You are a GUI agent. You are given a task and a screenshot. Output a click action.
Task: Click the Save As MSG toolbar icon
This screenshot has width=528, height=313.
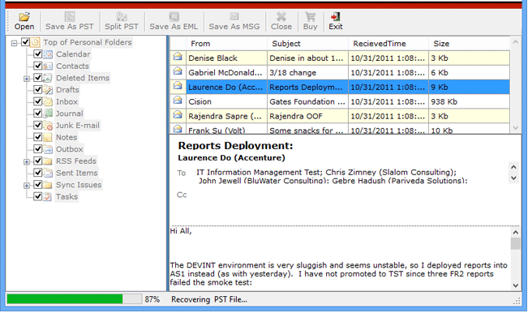(234, 16)
